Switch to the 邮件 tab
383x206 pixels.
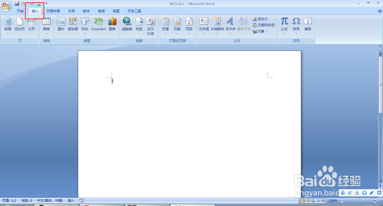coord(86,11)
